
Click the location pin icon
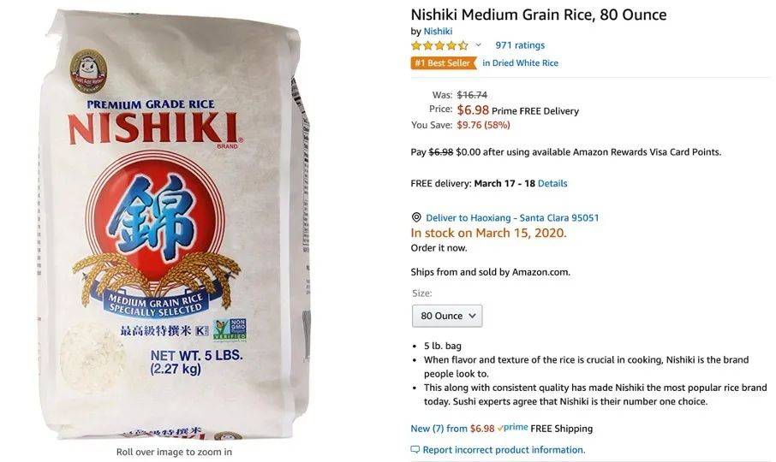tap(416, 217)
